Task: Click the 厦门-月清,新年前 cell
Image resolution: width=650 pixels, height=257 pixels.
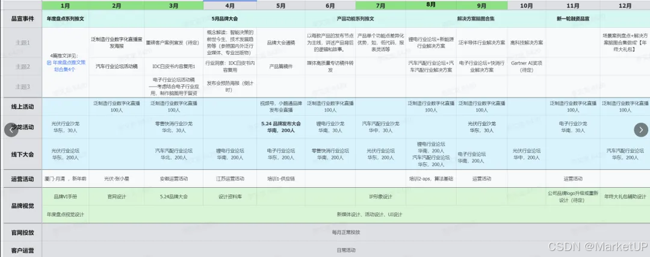Action: (65, 179)
